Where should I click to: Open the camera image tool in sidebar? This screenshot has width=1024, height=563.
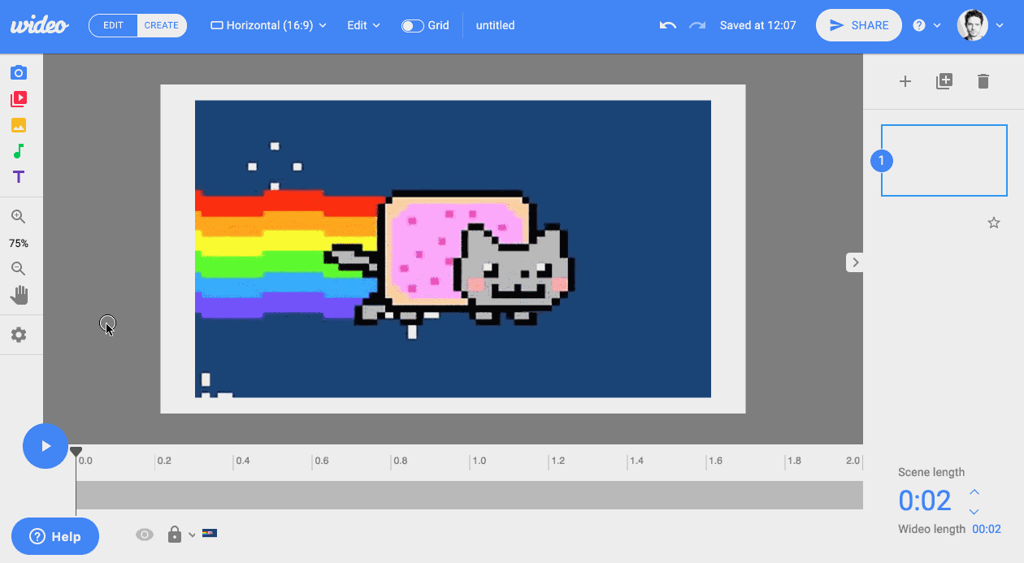18,73
